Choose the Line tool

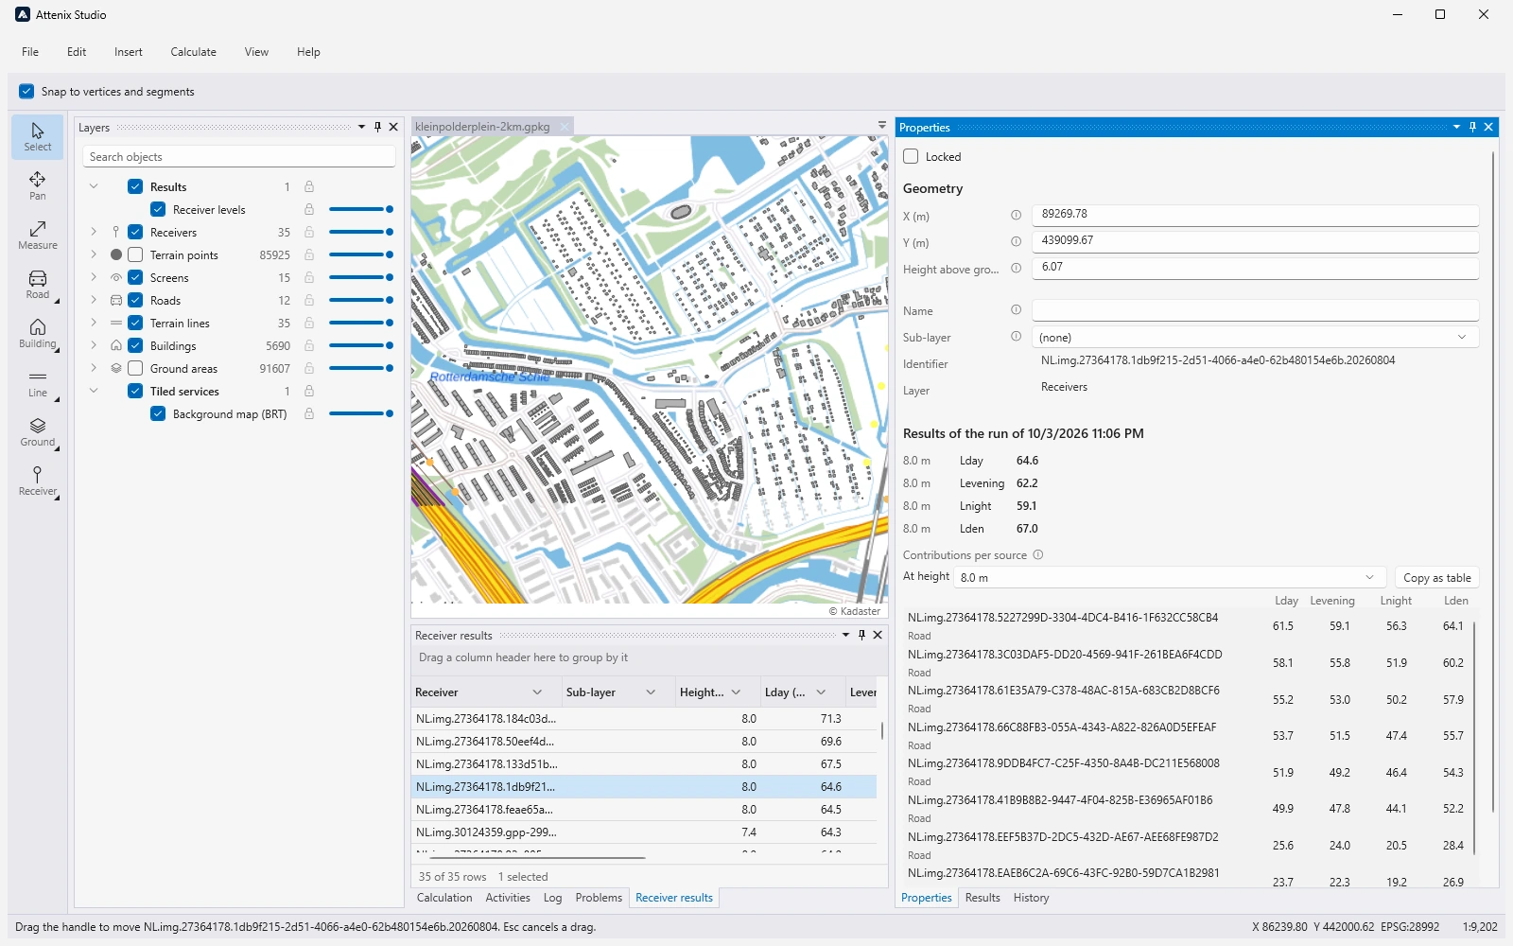pyautogui.click(x=38, y=383)
